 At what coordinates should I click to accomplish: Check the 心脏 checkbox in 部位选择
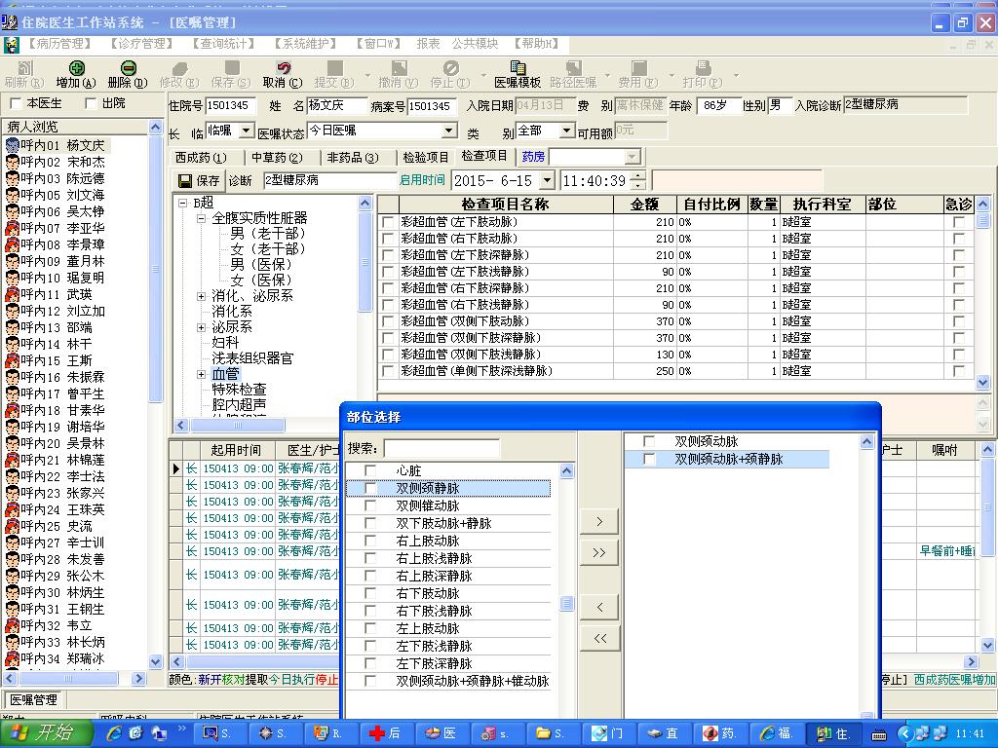coord(369,470)
